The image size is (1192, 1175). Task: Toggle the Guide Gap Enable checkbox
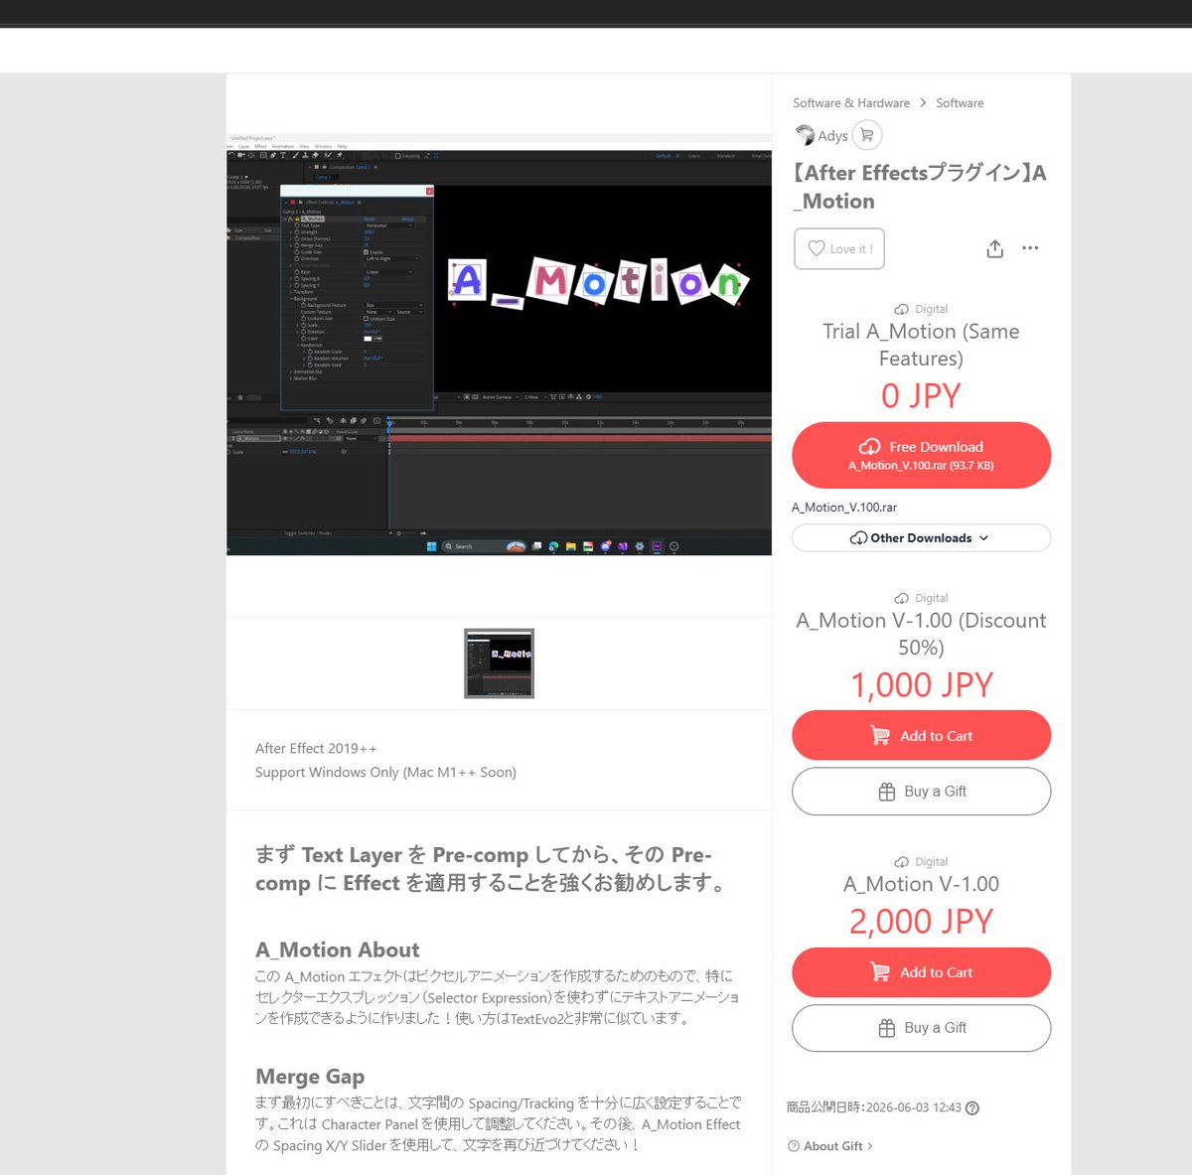pyautogui.click(x=366, y=251)
